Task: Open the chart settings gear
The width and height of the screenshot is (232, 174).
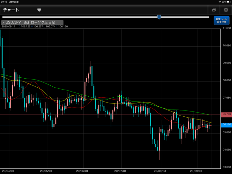Action: [x=226, y=10]
